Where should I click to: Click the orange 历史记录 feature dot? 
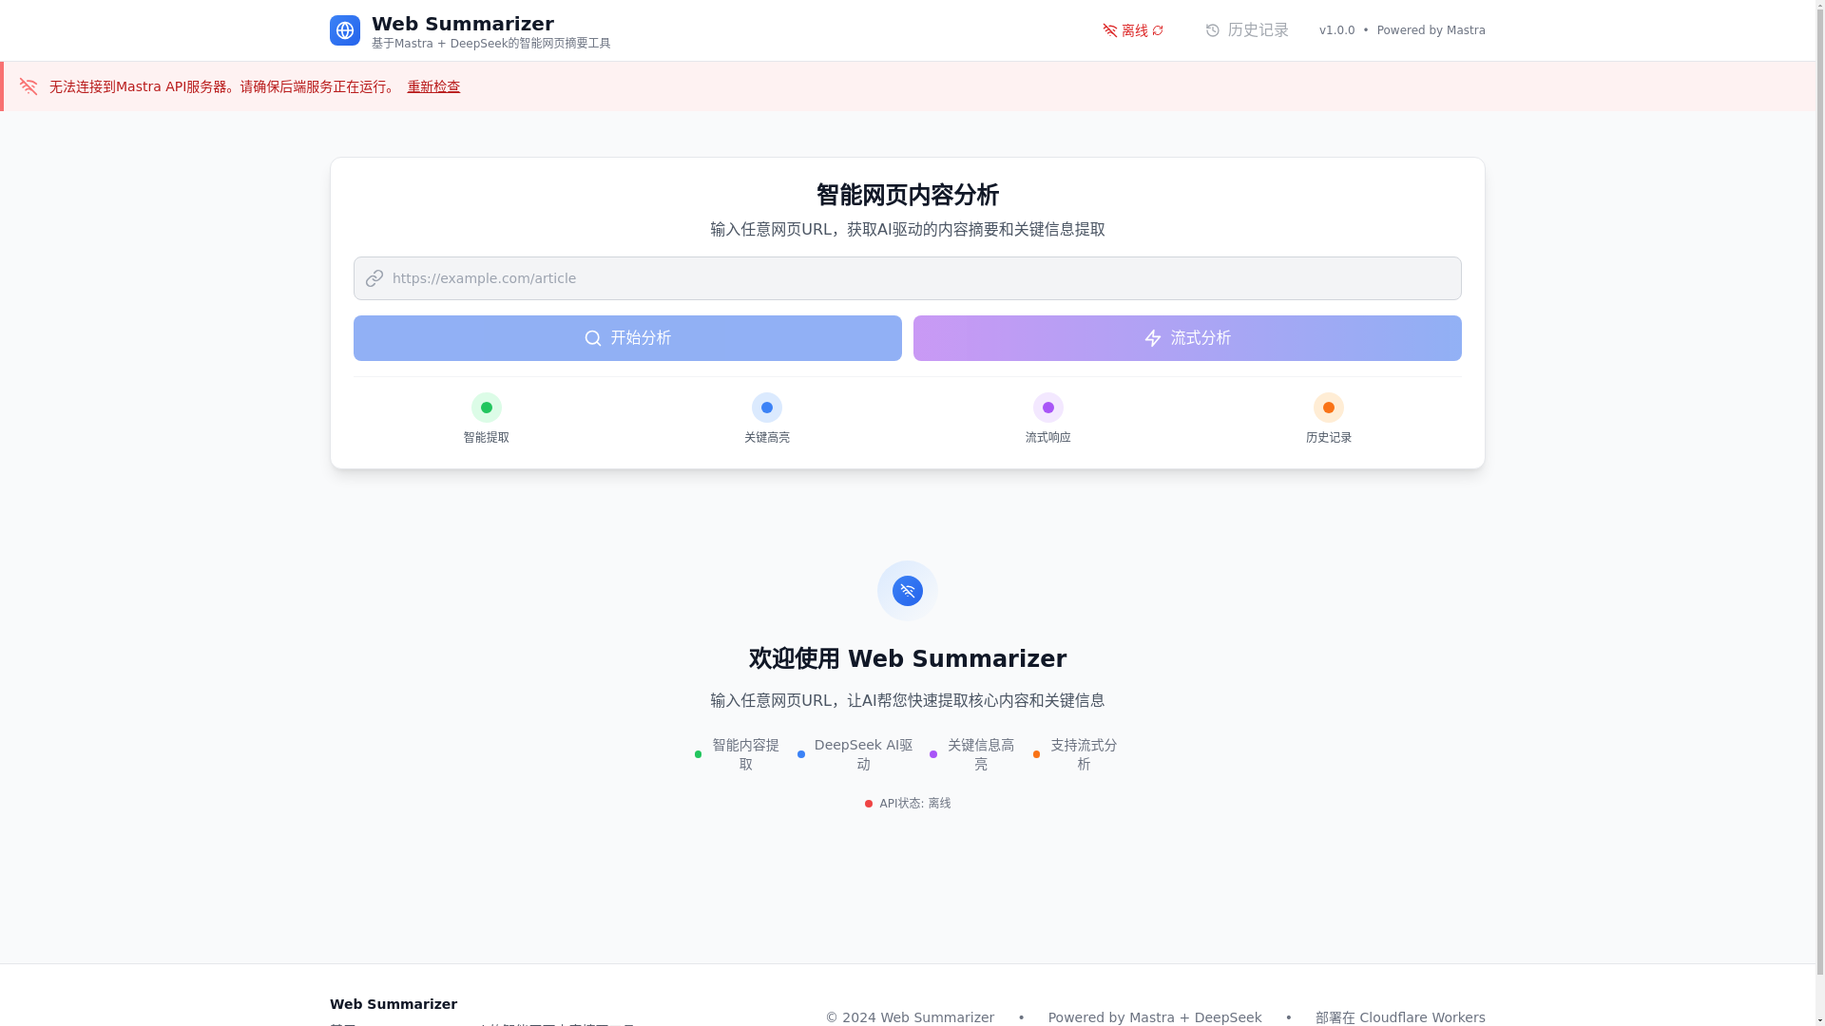pos(1329,408)
